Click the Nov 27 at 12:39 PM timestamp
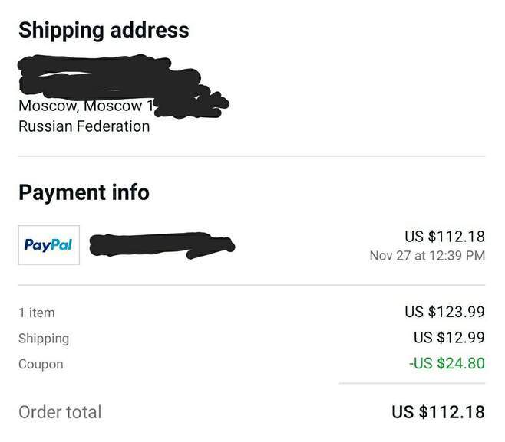505x442 pixels. tap(427, 256)
